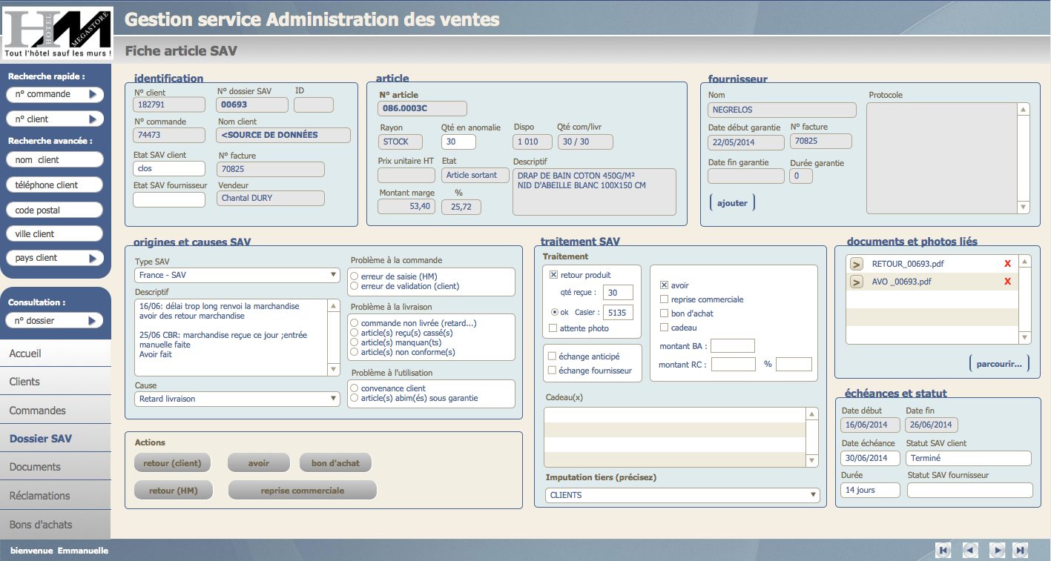Screen dimensions: 1051x561
Task: Select commande non livrée (retard...) radio
Action: (x=355, y=323)
